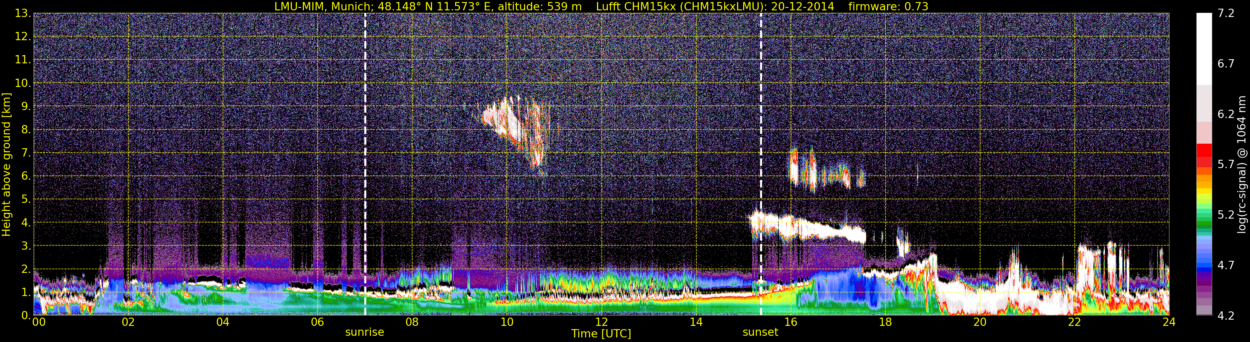Click the height axis tick label 9
Image resolution: width=1250 pixels, height=342 pixels.
coord(25,106)
